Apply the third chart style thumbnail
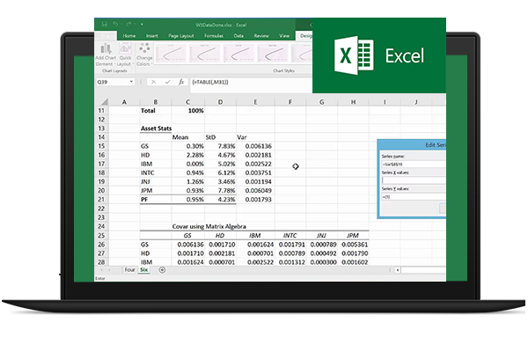 point(238,53)
